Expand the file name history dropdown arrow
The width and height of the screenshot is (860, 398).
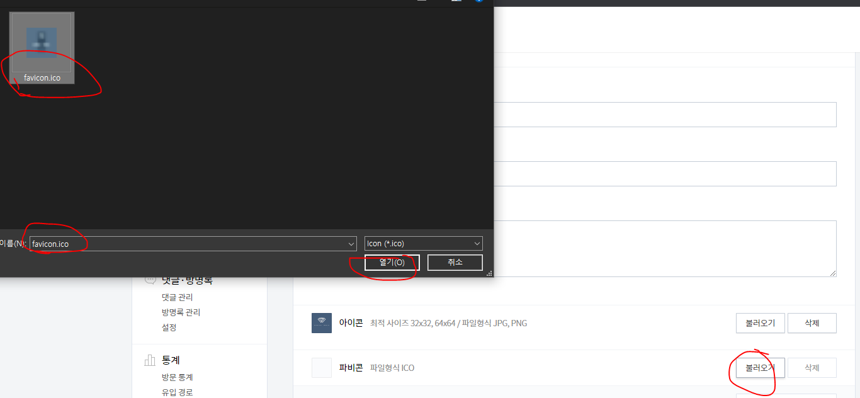(x=351, y=244)
